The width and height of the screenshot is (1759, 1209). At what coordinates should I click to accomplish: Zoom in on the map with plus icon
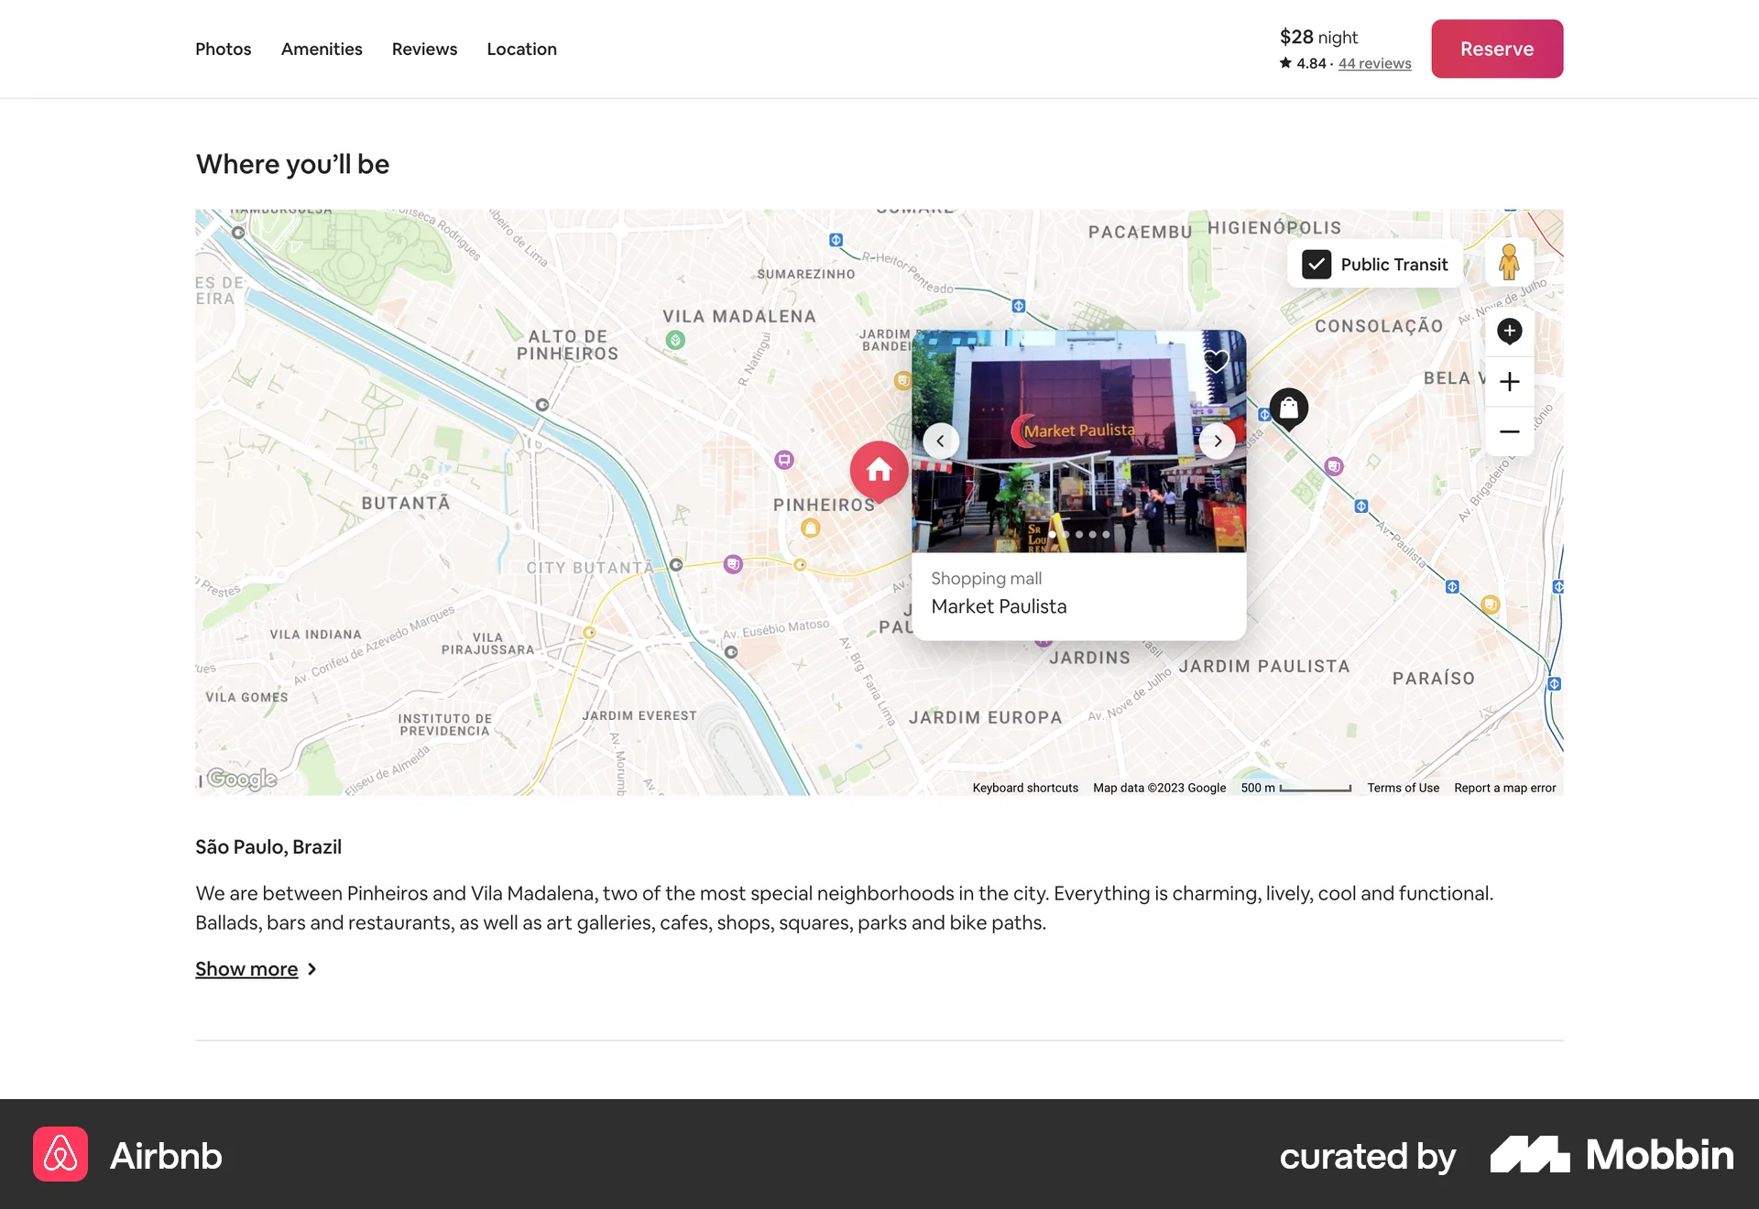pyautogui.click(x=1509, y=381)
